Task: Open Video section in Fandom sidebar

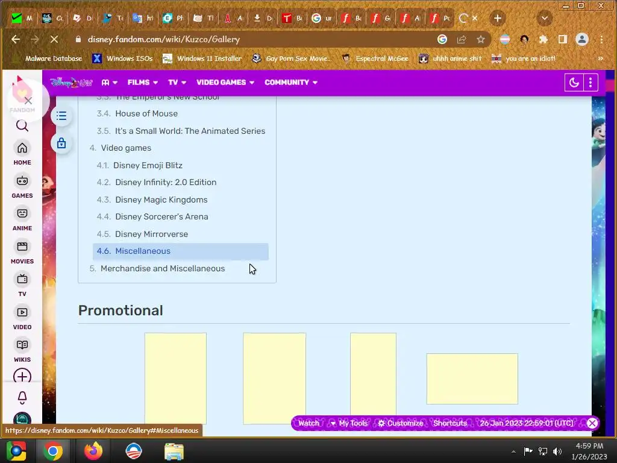Action: [x=22, y=318]
